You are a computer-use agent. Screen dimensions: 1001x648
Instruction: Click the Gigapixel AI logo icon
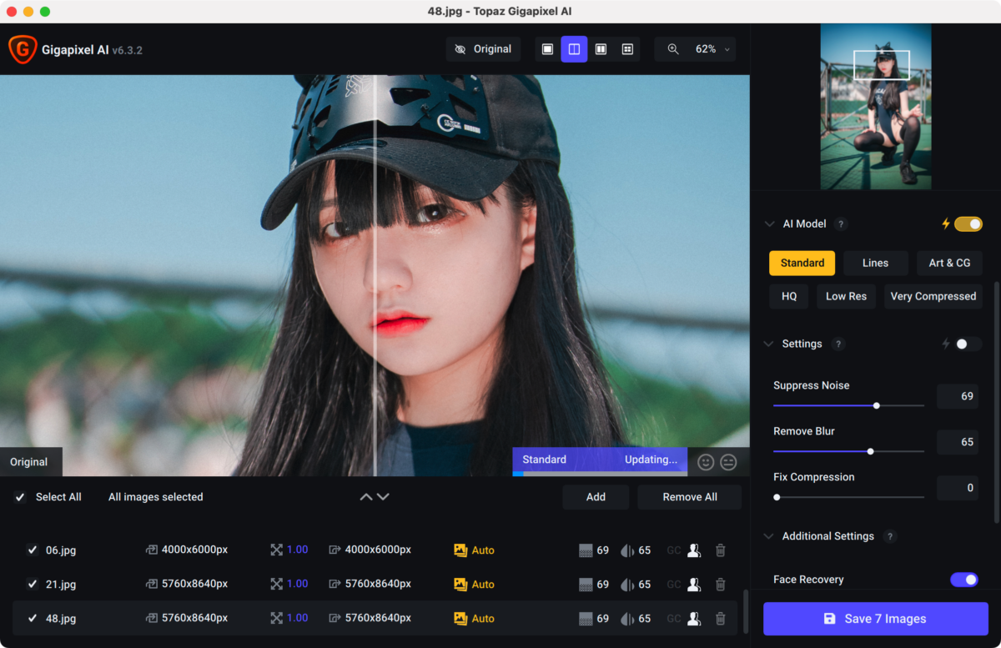pyautogui.click(x=22, y=49)
